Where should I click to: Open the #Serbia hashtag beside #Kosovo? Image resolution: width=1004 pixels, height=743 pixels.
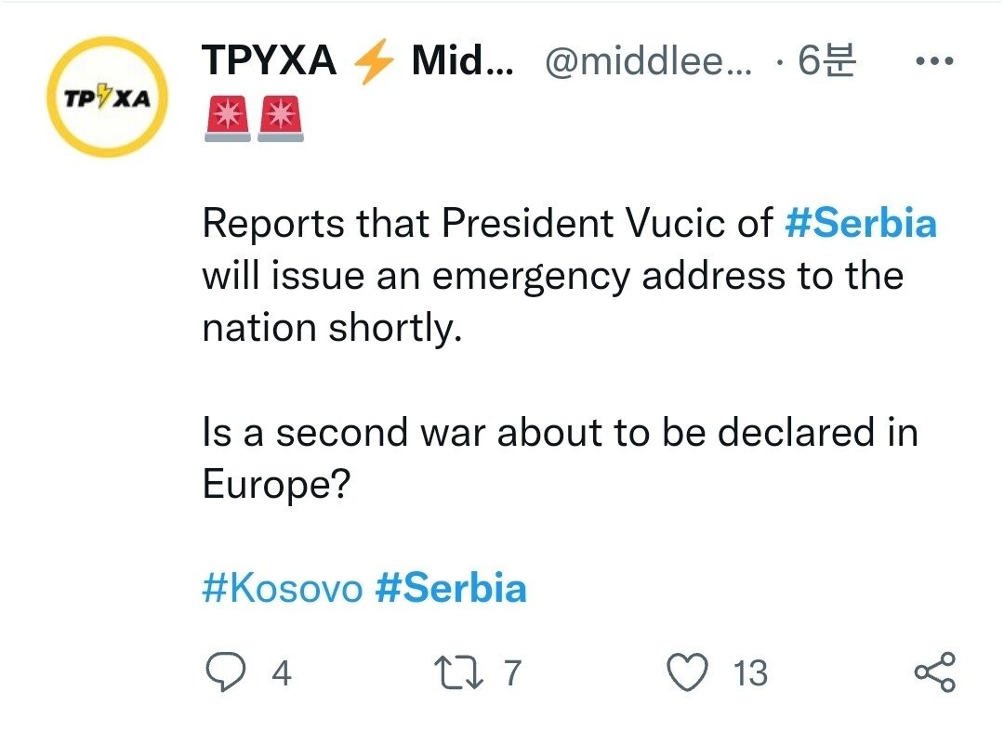click(x=451, y=588)
